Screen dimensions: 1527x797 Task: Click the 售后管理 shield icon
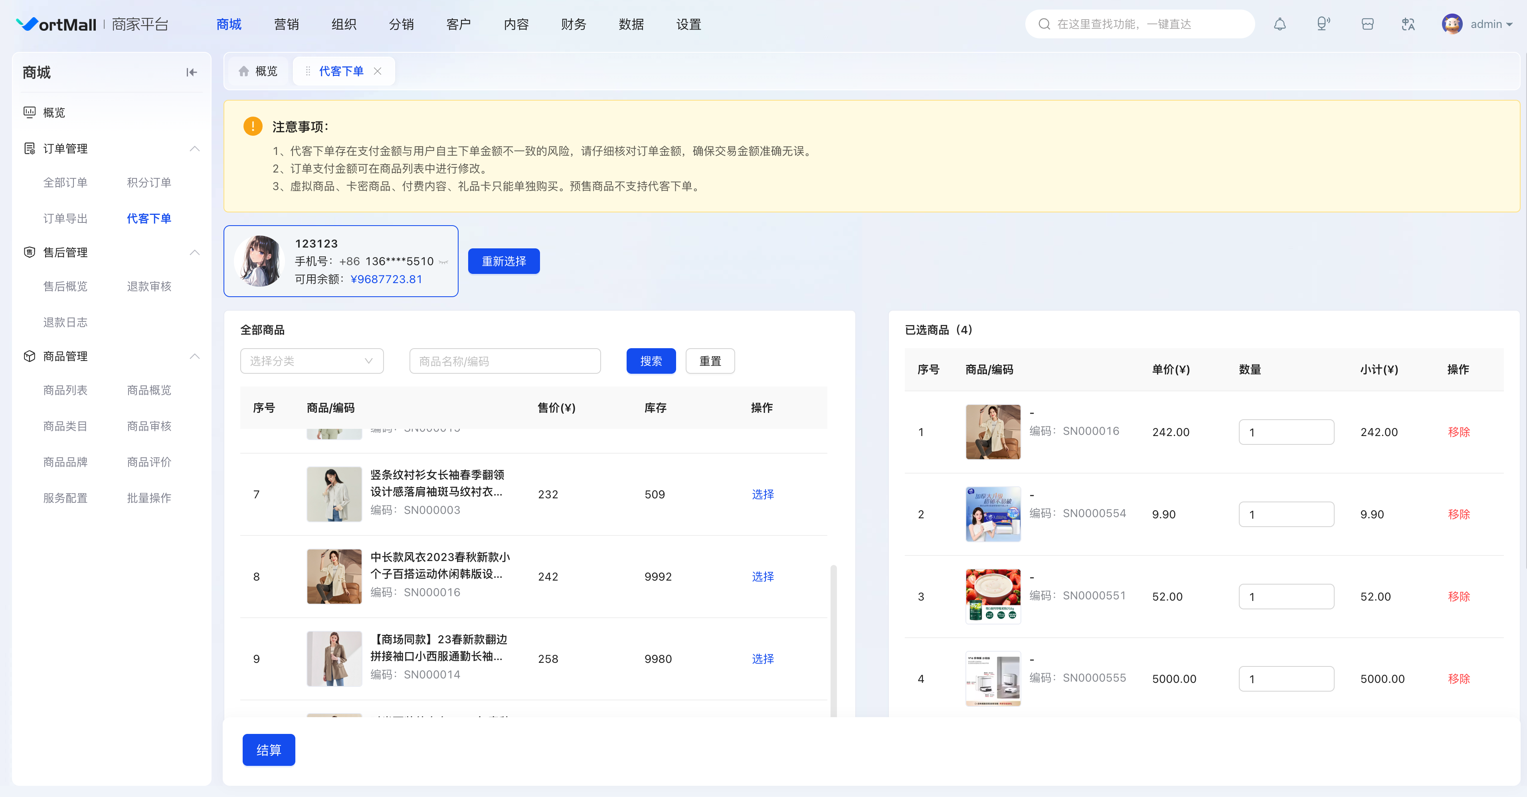point(29,252)
